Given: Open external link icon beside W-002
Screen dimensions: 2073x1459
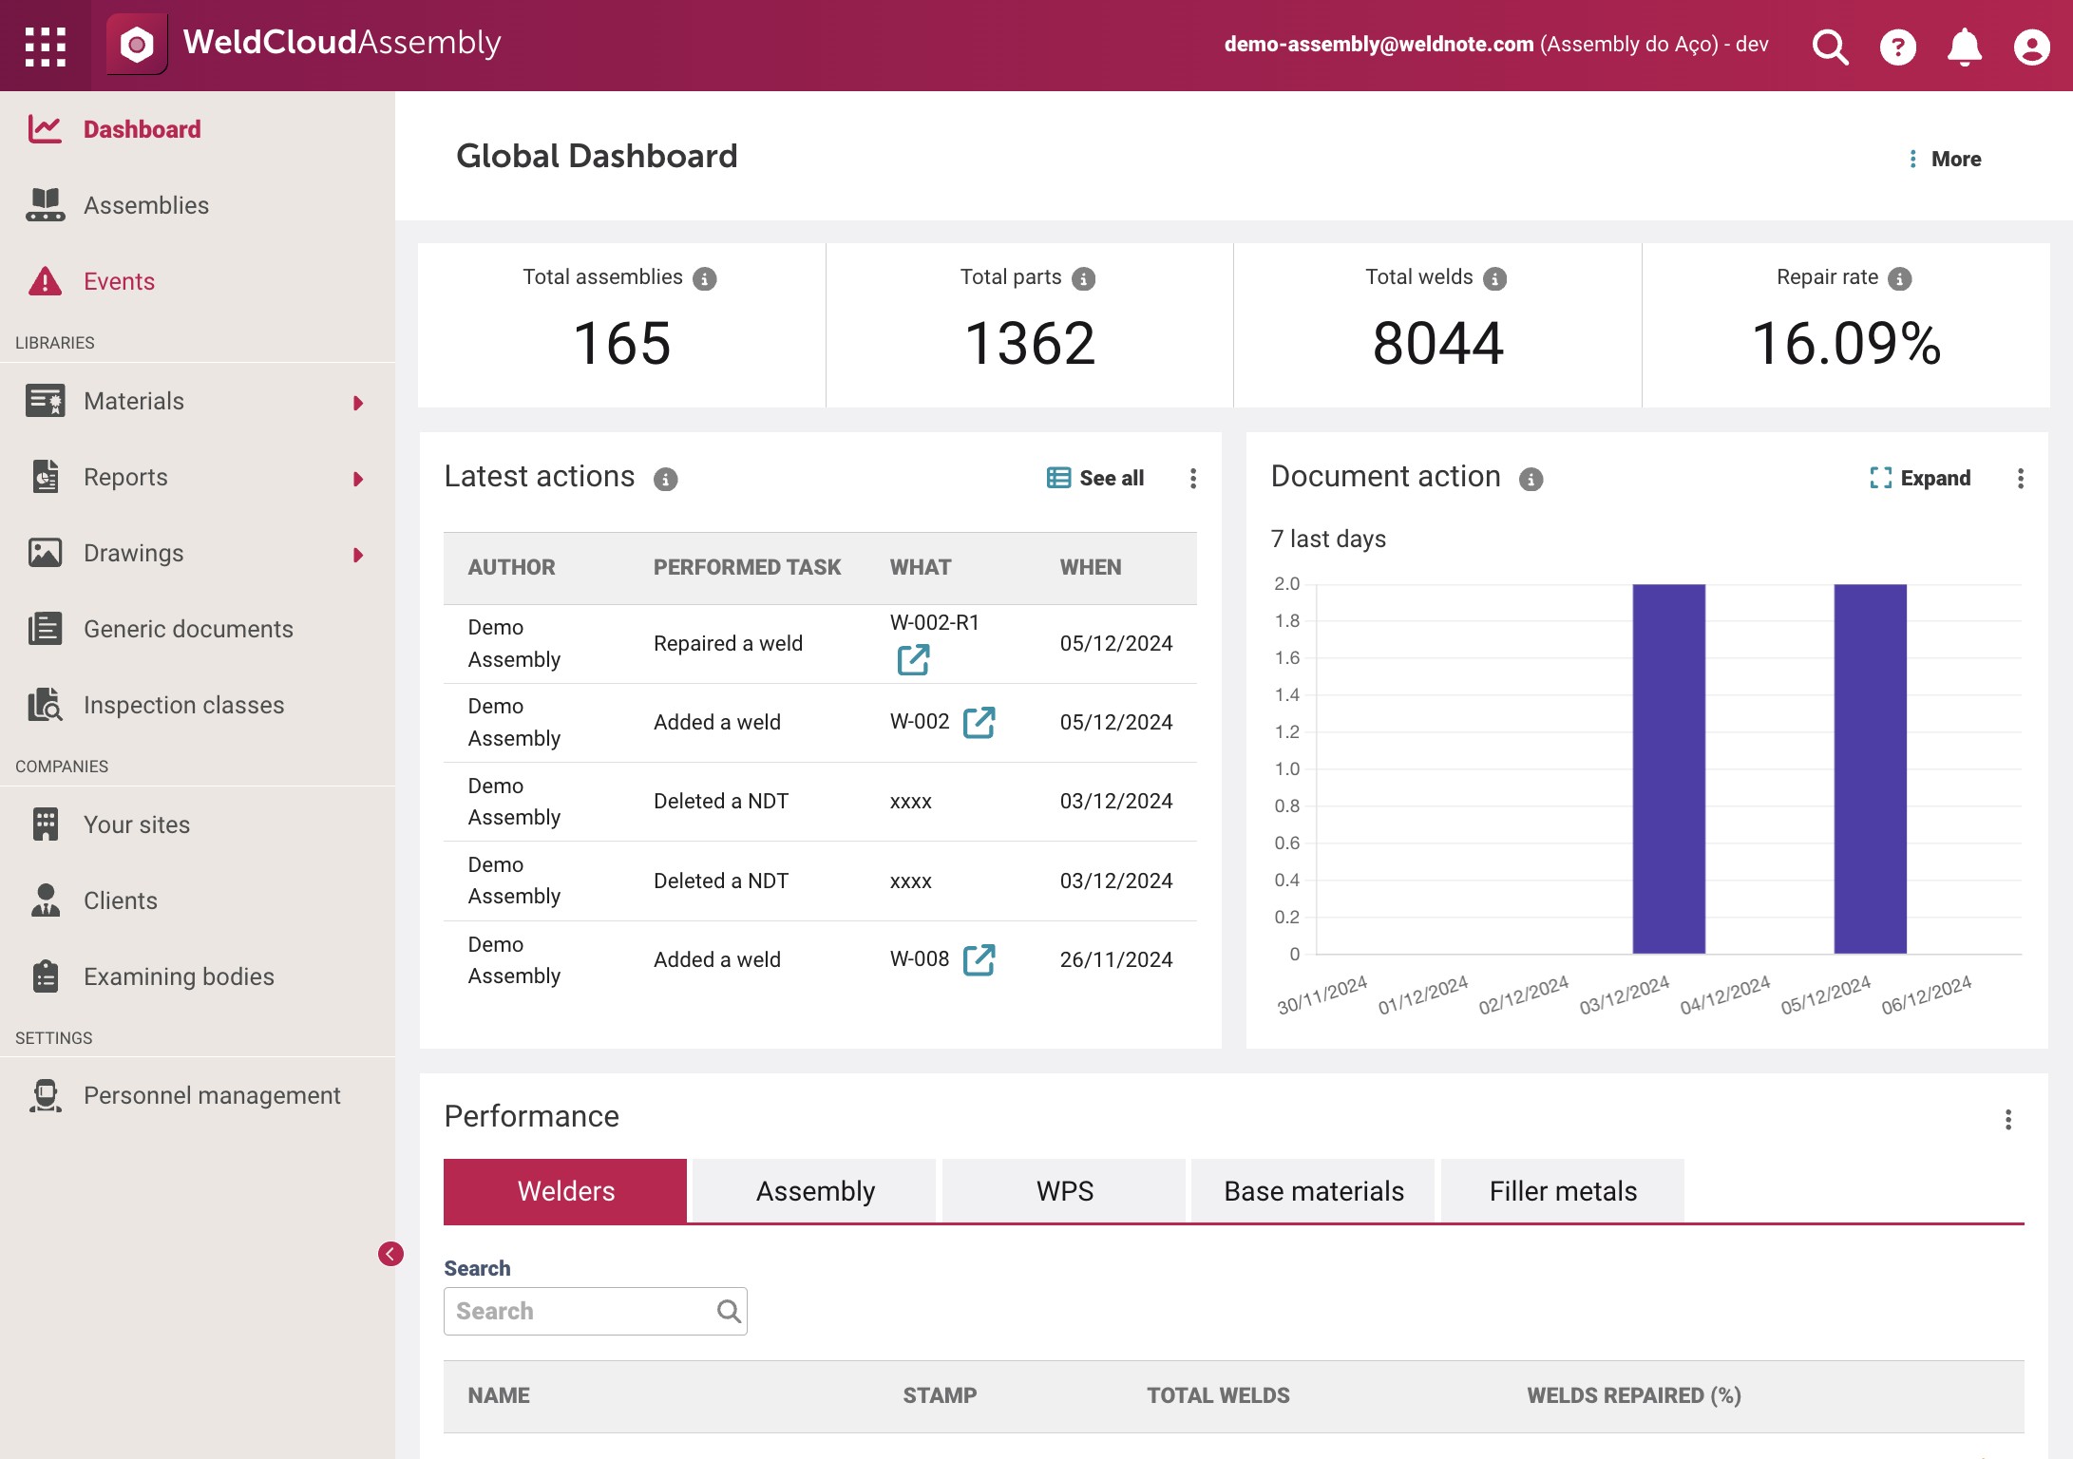Looking at the screenshot, I should pyautogui.click(x=979, y=723).
